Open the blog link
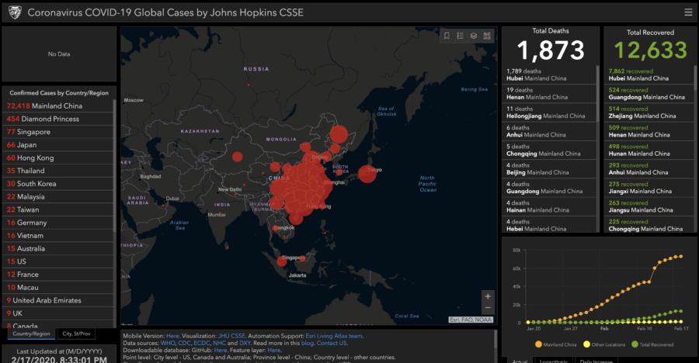Image resolution: width=699 pixels, height=363 pixels. 307,343
